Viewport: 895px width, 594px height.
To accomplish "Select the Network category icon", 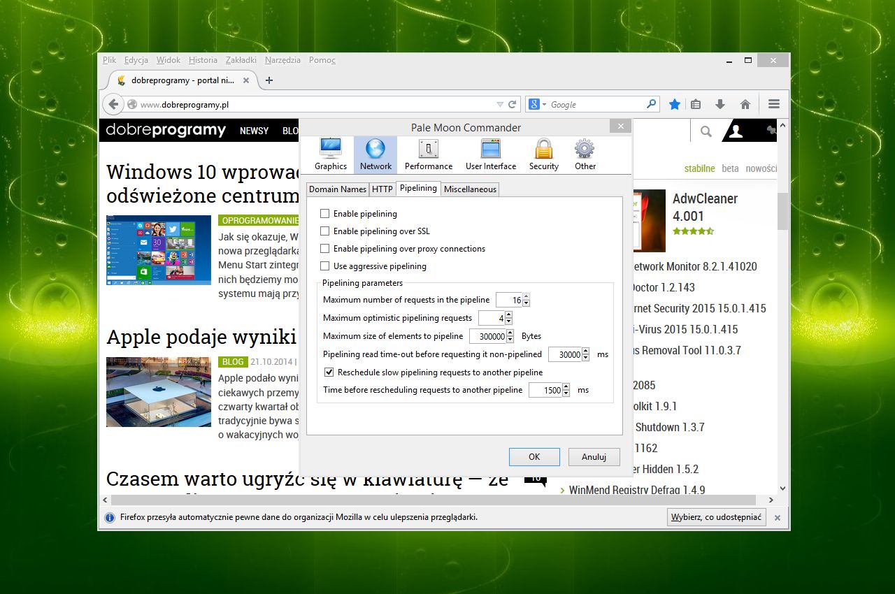I will (375, 154).
